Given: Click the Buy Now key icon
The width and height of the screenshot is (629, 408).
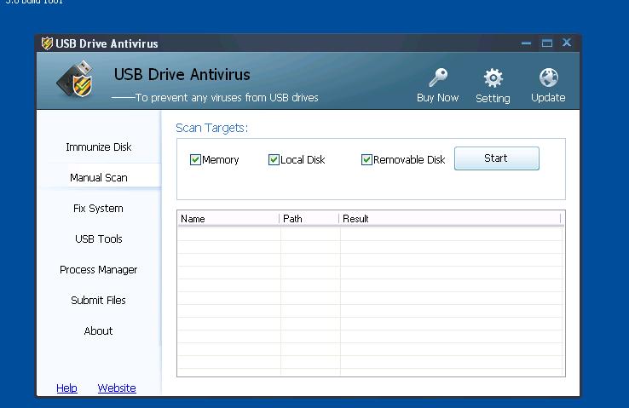Looking at the screenshot, I should (x=437, y=78).
